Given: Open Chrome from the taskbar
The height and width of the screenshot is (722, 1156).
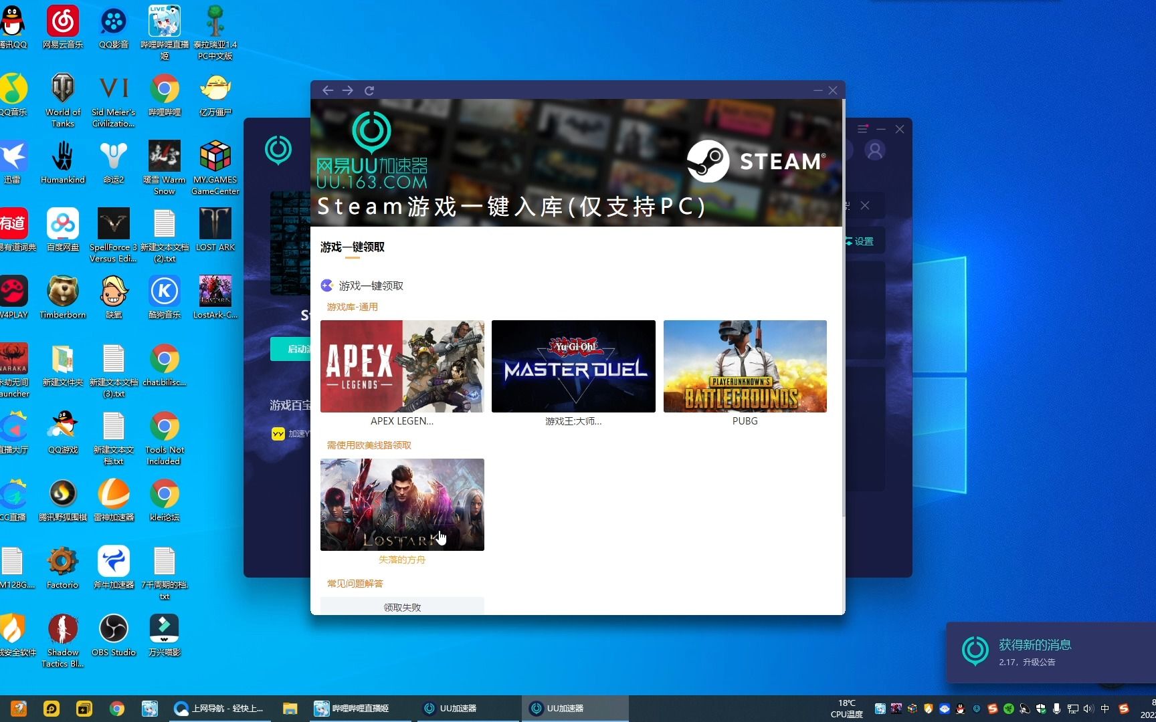Looking at the screenshot, I should pos(117,709).
